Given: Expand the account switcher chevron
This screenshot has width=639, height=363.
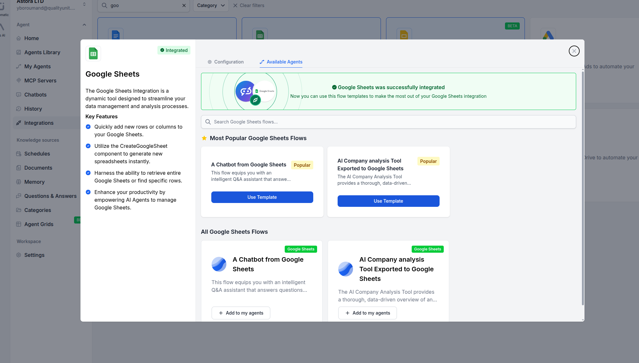Looking at the screenshot, I should point(84,4).
